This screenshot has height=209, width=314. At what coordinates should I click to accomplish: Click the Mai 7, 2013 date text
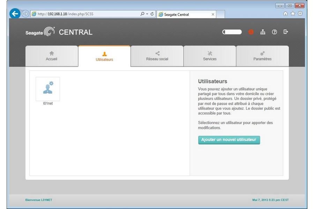(270, 200)
